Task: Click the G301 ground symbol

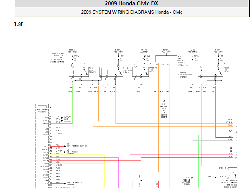Action: [x=164, y=101]
